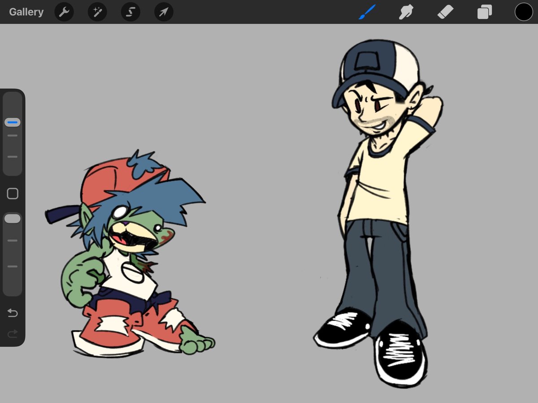Tap the opacity slider on the left sidebar
This screenshot has width=538, height=403.
[x=12, y=219]
